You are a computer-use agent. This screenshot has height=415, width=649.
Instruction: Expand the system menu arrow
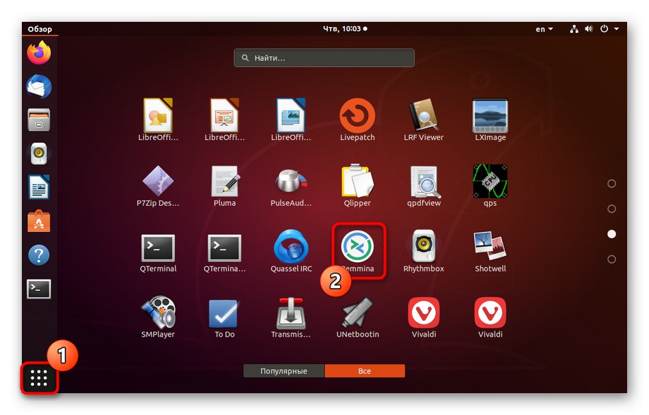616,29
